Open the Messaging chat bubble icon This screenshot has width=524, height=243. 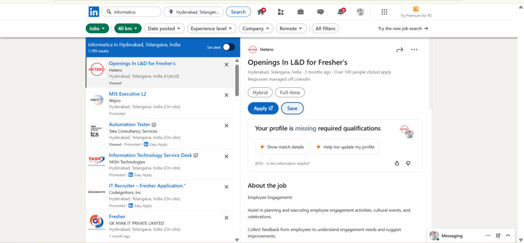320,12
